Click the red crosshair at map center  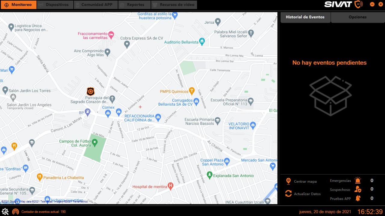pos(140,107)
